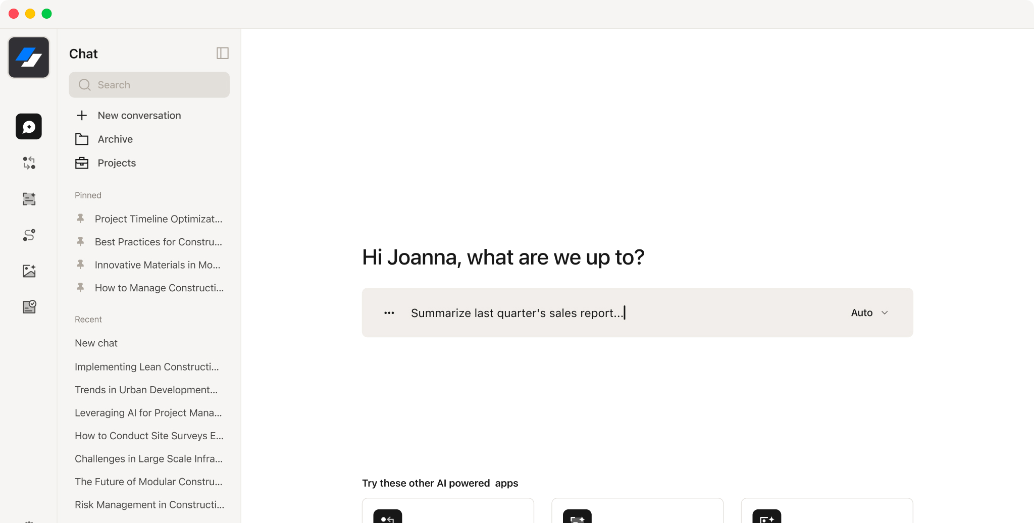Click the blue app logo at top left
The image size is (1034, 523).
[29, 58]
